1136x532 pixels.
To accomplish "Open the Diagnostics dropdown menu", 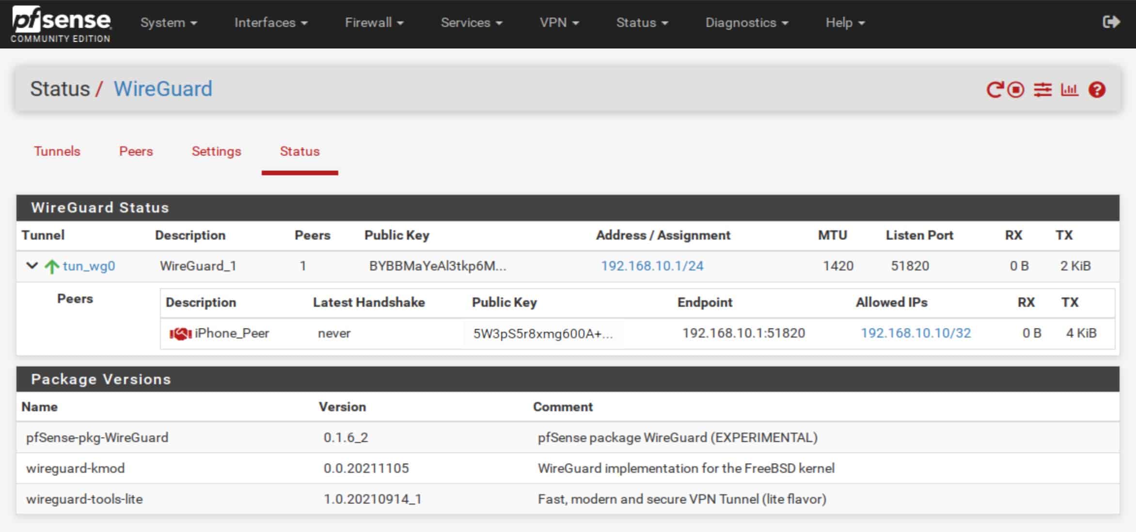I will 747,23.
